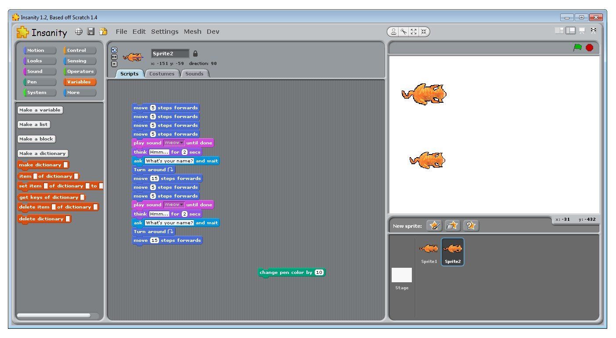Select the Scripts tab
Image resolution: width=616 pixels, height=338 pixels.
(x=130, y=74)
